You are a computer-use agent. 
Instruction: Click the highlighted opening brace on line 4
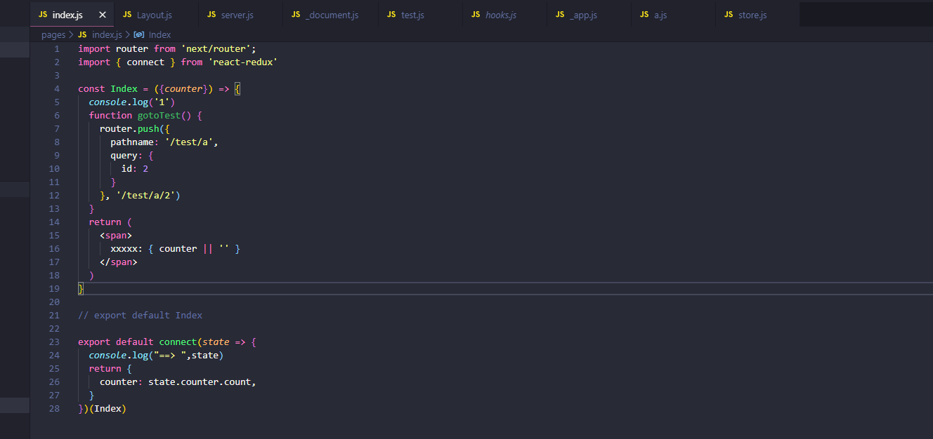[237, 89]
